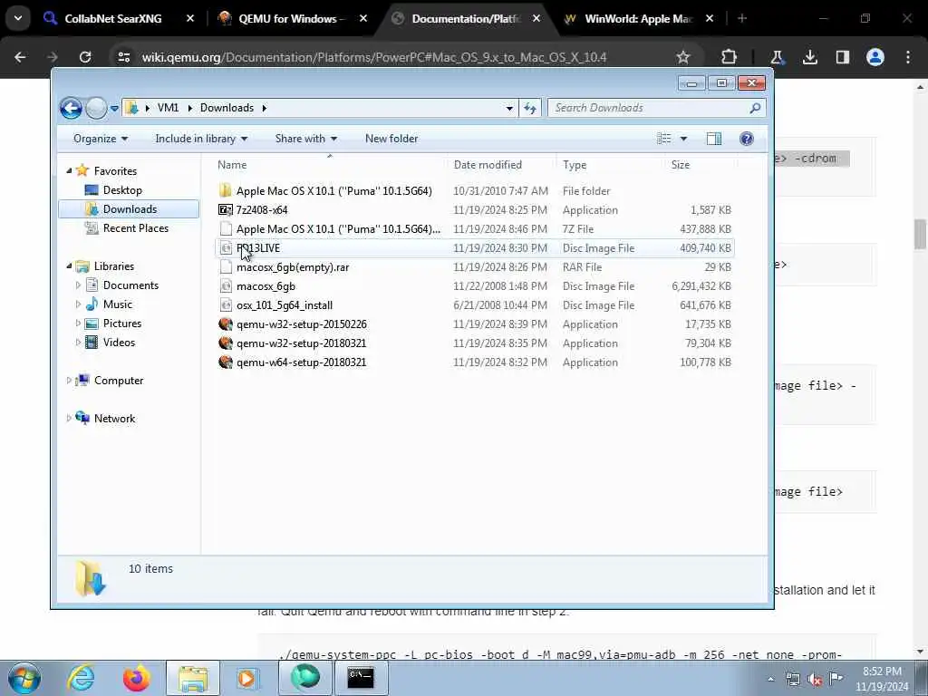Open Explorer help icon
Viewport: 928px width, 696px height.
coord(747,139)
